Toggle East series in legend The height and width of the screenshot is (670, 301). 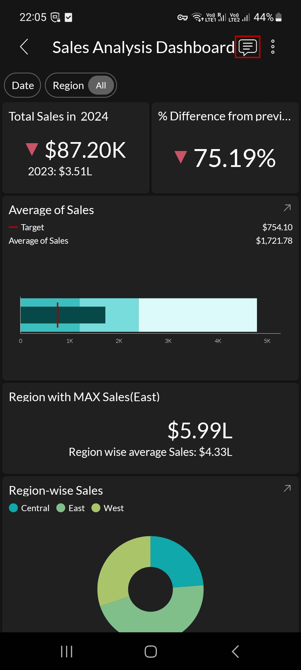pos(71,508)
